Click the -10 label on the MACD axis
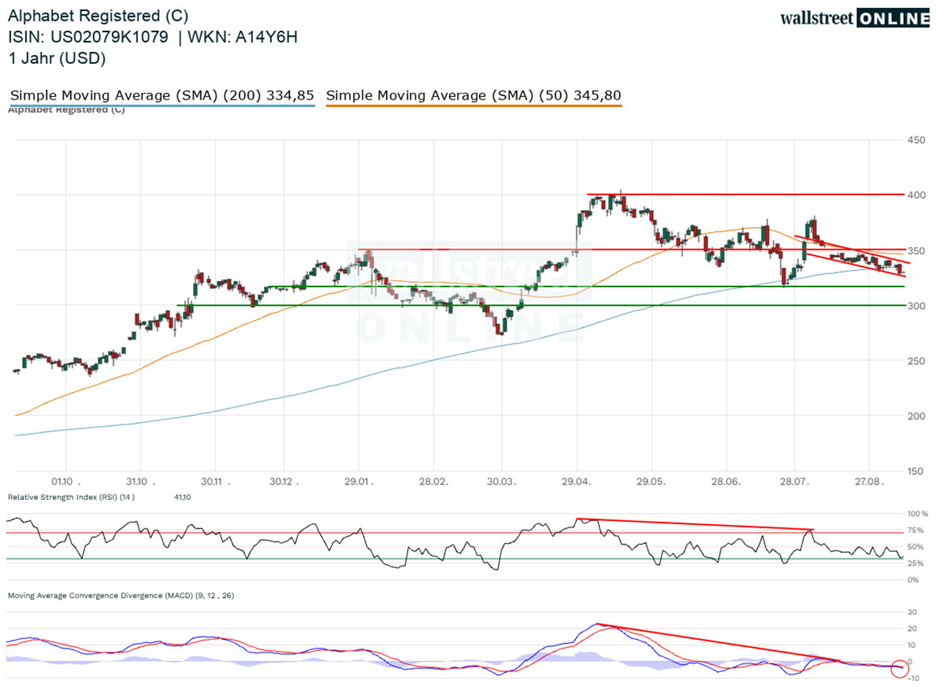This screenshot has height=689, width=939. click(x=913, y=678)
